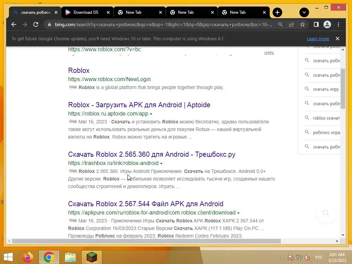Viewport: 352px width, 264px height.
Task: Open the Roblox search result title
Action: coord(79,70)
